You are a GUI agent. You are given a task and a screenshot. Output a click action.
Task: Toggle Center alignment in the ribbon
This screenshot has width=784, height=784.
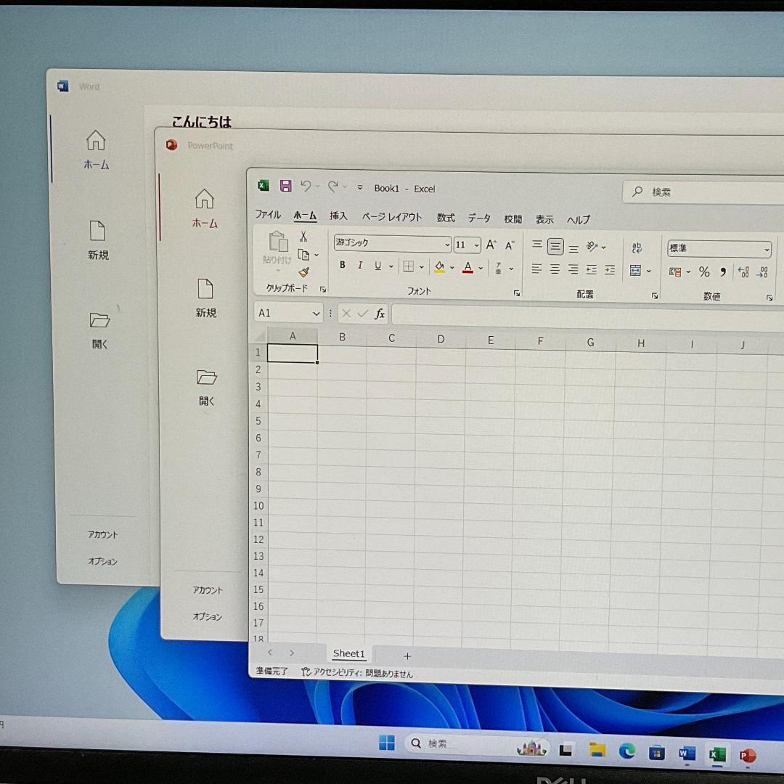click(x=554, y=269)
